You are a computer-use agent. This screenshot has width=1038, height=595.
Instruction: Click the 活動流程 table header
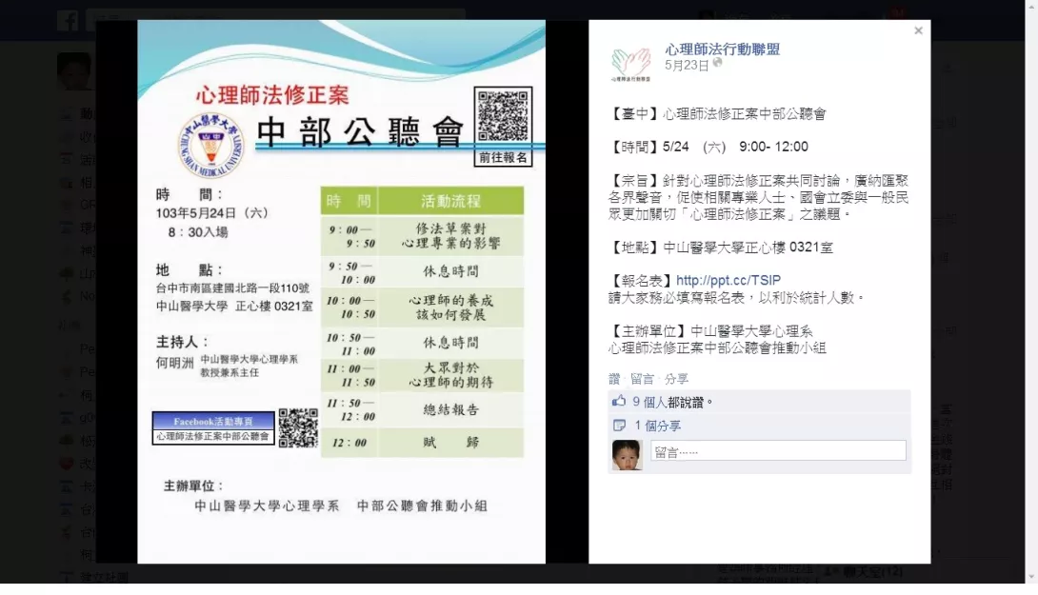450,201
